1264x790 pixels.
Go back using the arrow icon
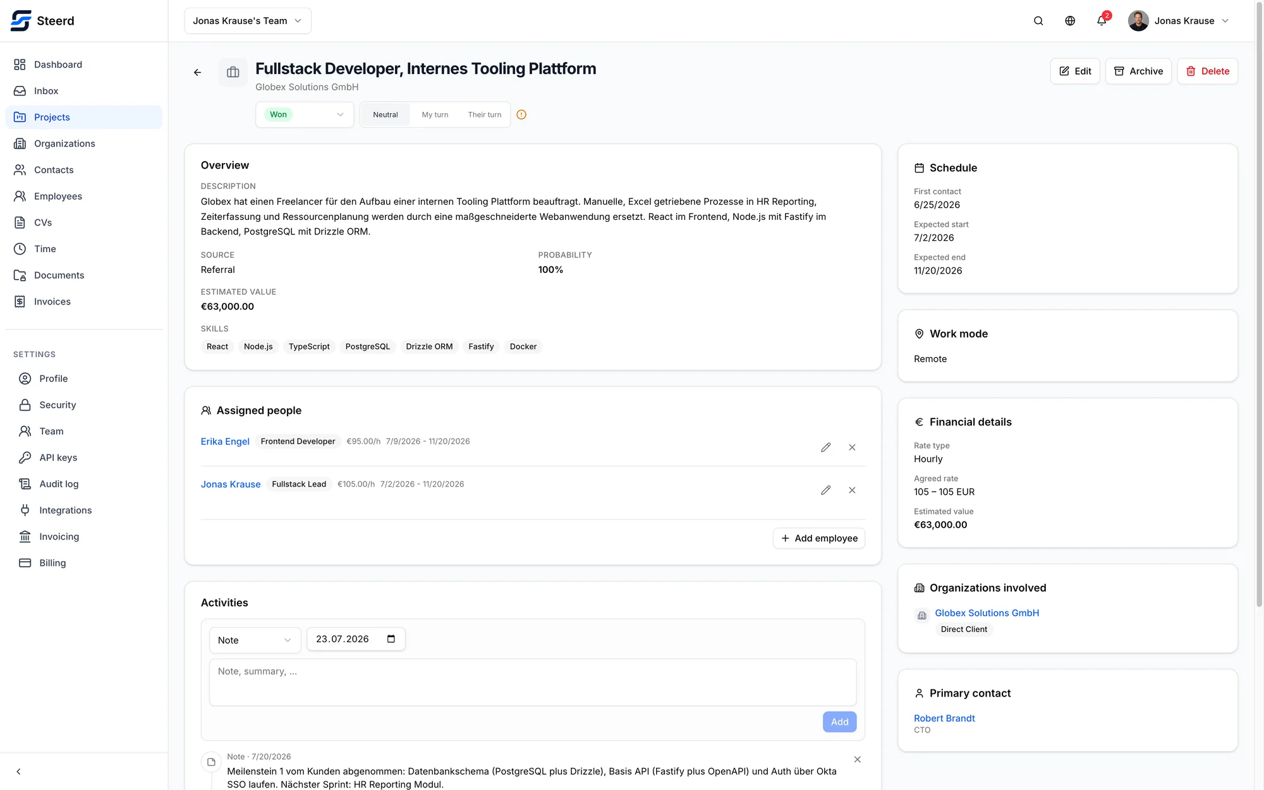click(197, 72)
